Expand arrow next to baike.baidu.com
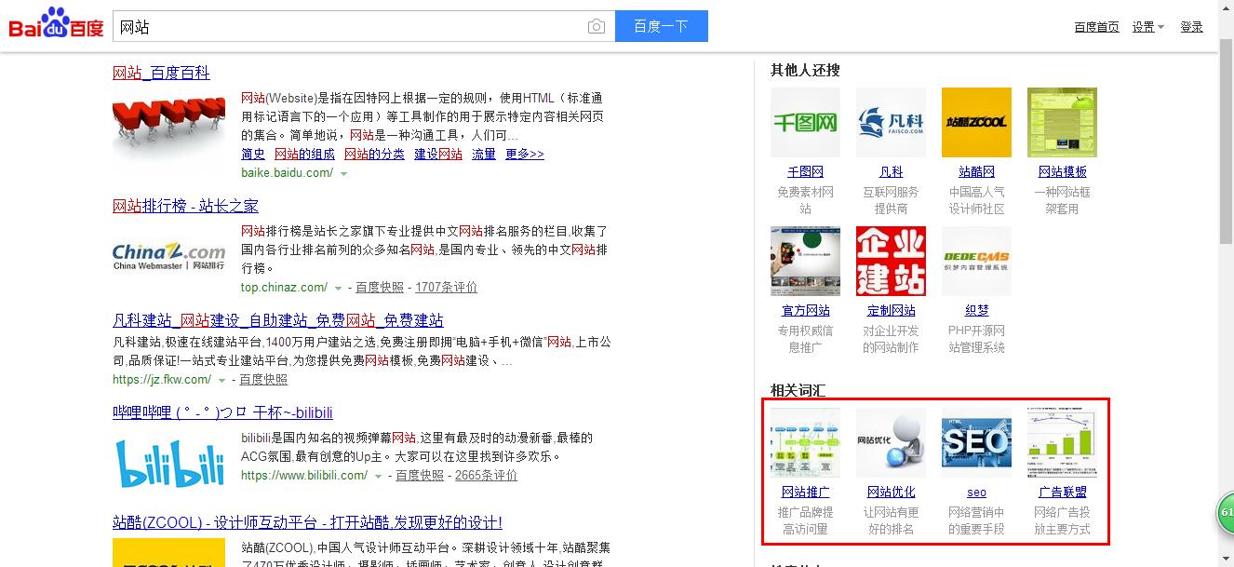Image resolution: width=1234 pixels, height=567 pixels. pyautogui.click(x=343, y=174)
